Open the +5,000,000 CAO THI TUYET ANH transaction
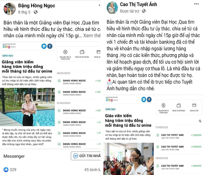204x175 pixels. pyautogui.click(x=179, y=148)
